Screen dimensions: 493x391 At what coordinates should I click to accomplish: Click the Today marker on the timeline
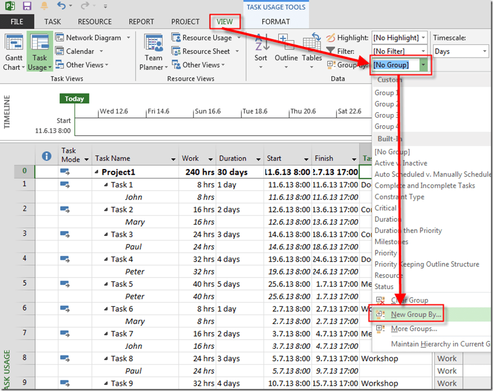tap(74, 99)
